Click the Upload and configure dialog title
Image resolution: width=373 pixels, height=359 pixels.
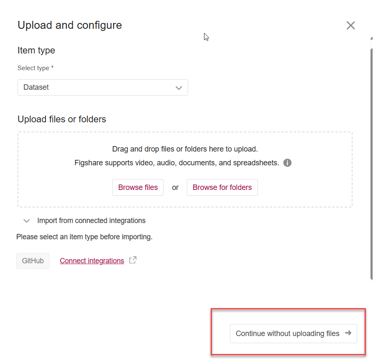pyautogui.click(x=70, y=25)
